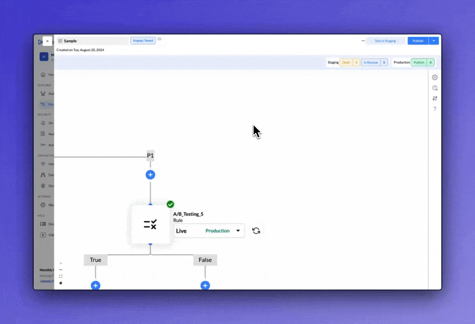Select the Draft staging tab
This screenshot has height=324, width=475.
(x=346, y=63)
